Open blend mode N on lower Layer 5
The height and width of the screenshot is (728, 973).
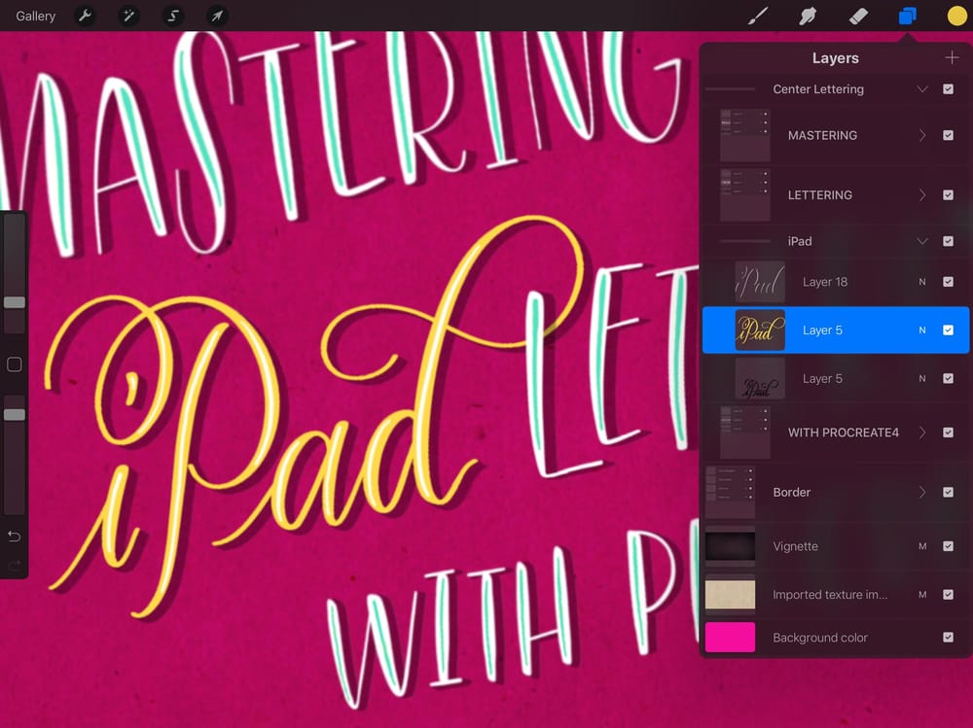pyautogui.click(x=922, y=378)
